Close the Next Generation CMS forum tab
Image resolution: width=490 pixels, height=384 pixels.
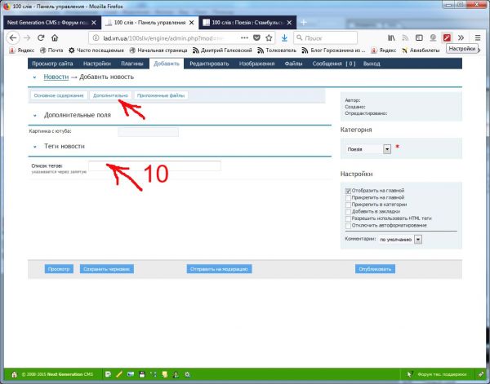[x=94, y=23]
